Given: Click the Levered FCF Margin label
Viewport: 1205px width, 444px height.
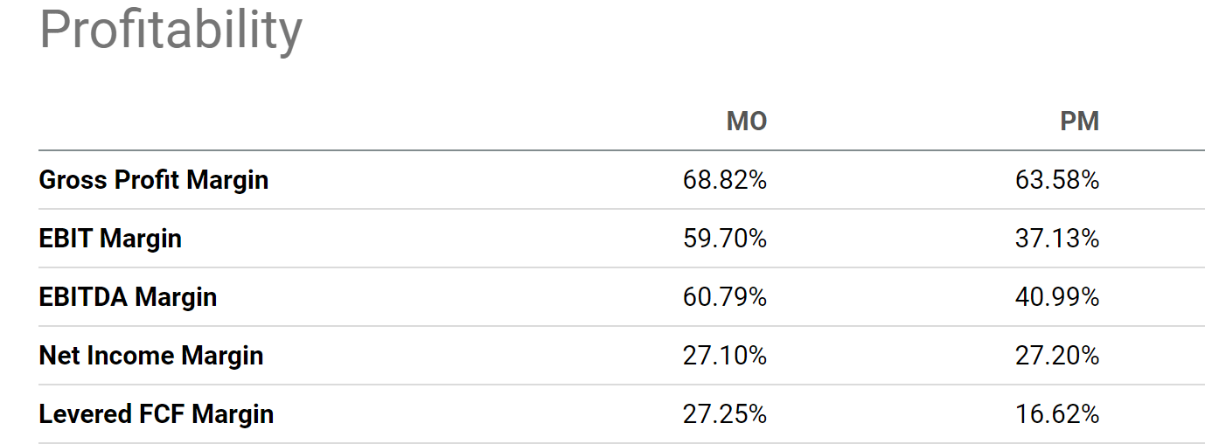Looking at the screenshot, I should click(157, 414).
